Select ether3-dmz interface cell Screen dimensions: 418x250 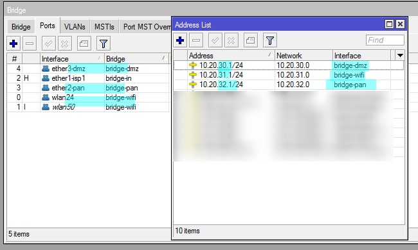pos(68,69)
